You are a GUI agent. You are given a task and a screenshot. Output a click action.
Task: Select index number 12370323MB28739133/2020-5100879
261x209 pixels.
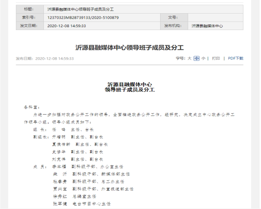(x=83, y=17)
